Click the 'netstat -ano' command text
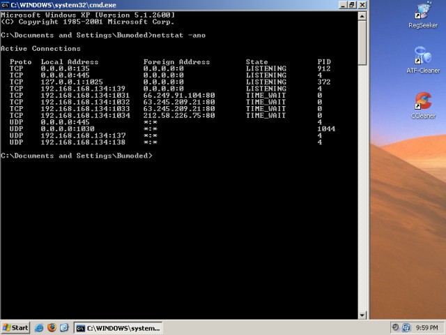The image size is (446, 335). pos(179,36)
